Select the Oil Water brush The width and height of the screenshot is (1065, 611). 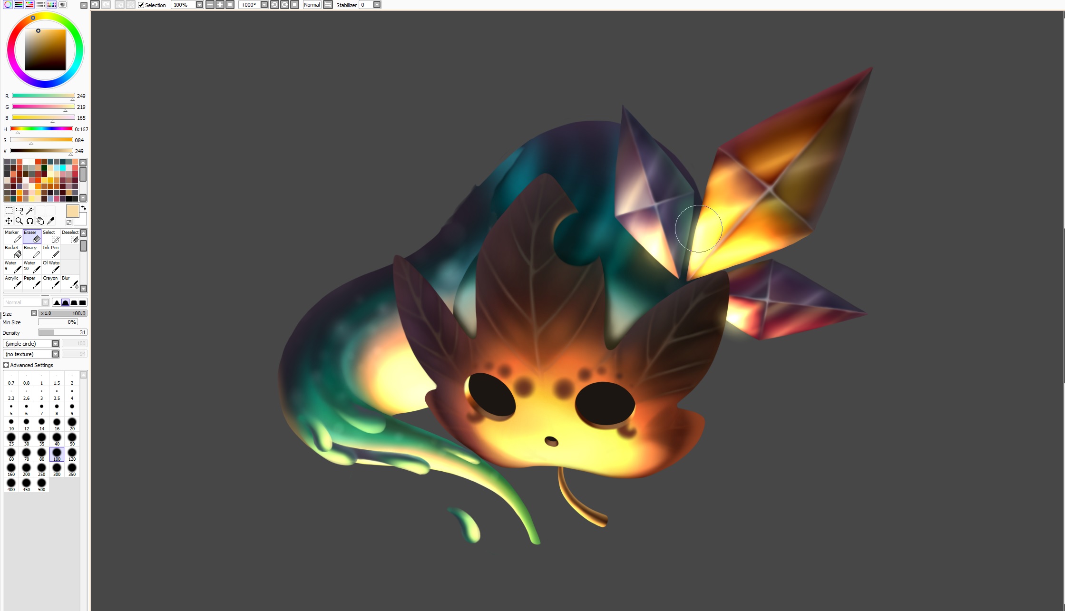tap(51, 267)
